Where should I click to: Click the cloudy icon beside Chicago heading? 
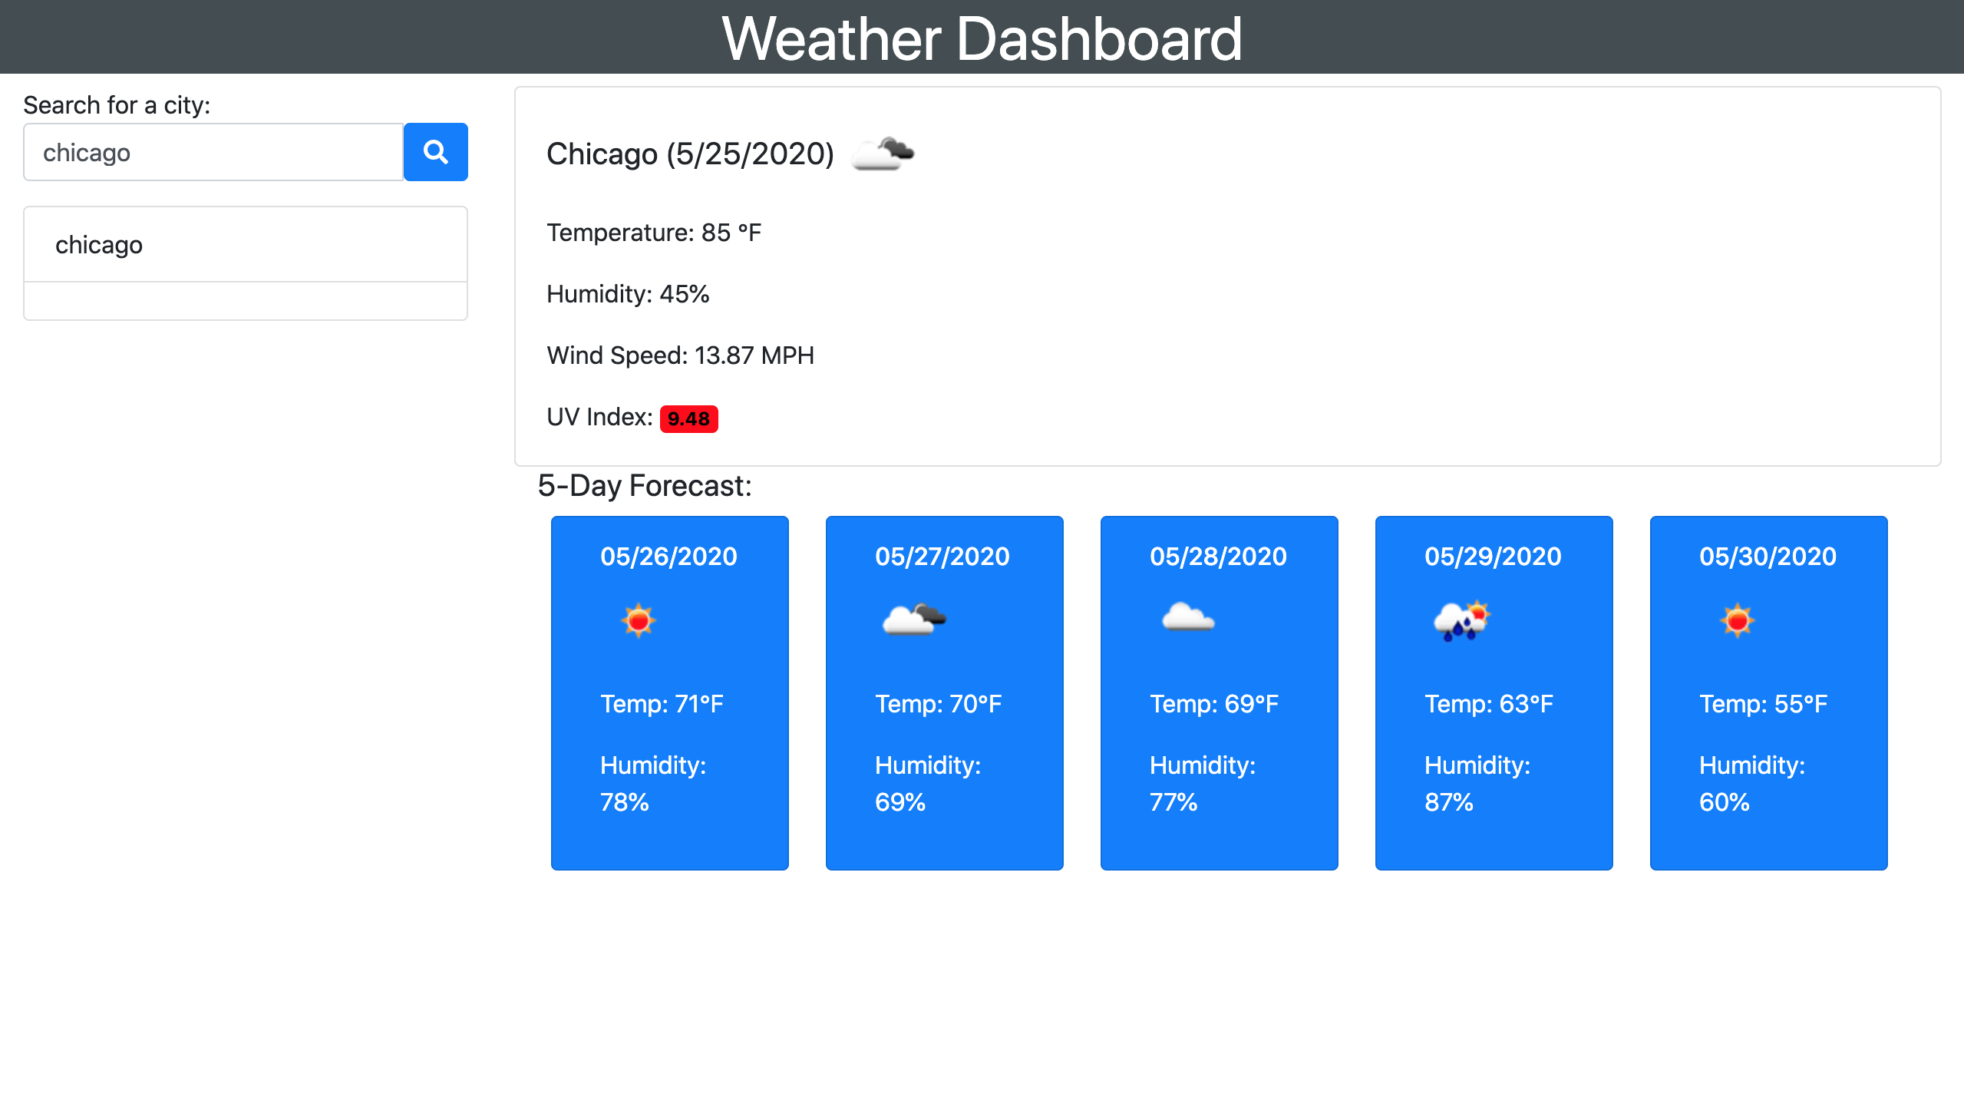[x=883, y=154]
